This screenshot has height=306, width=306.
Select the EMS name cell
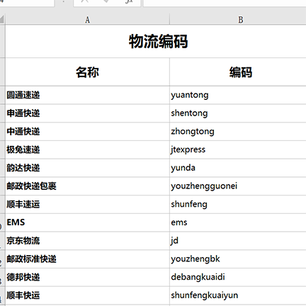point(87,222)
